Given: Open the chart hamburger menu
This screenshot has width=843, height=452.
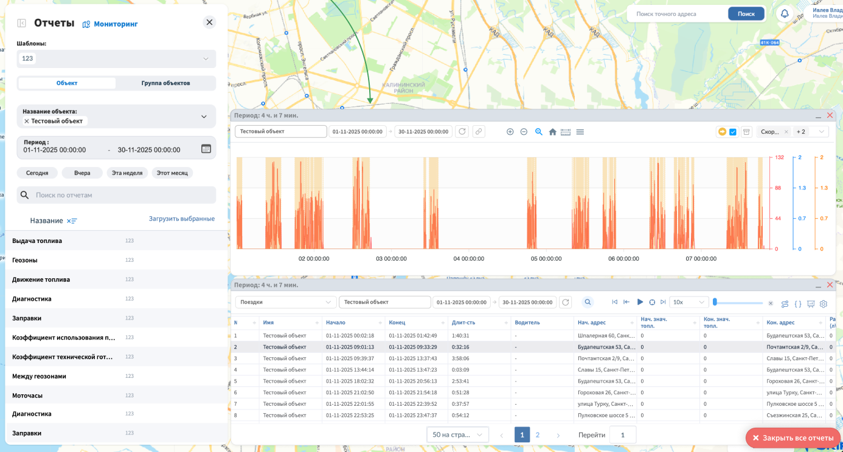Looking at the screenshot, I should click(580, 132).
